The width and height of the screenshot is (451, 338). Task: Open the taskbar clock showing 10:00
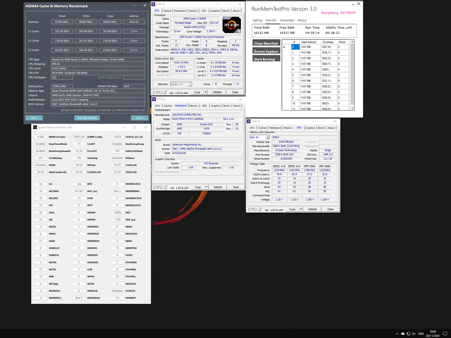[432, 333]
